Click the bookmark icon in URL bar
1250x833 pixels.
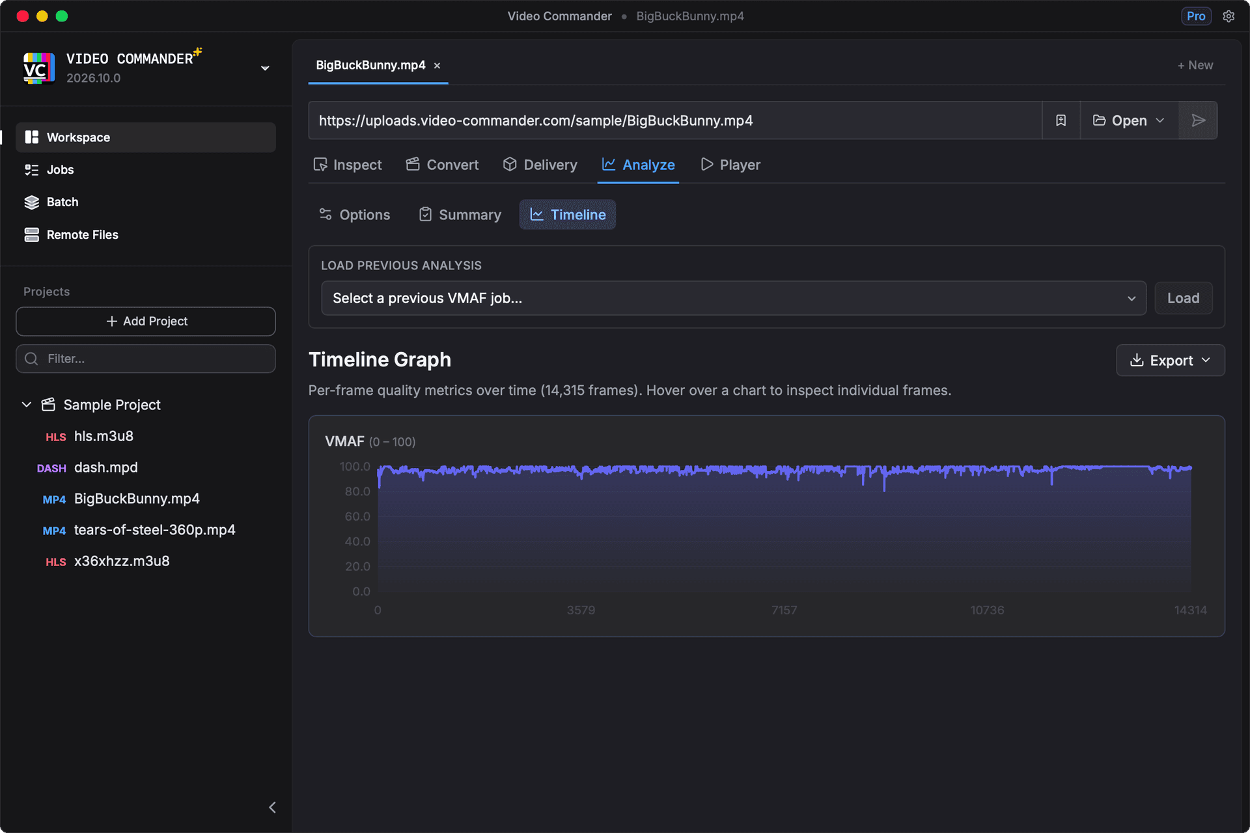pos(1061,120)
